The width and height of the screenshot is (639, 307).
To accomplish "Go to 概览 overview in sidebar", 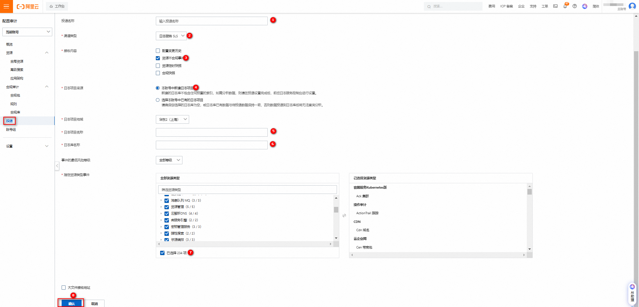I will click(x=9, y=44).
